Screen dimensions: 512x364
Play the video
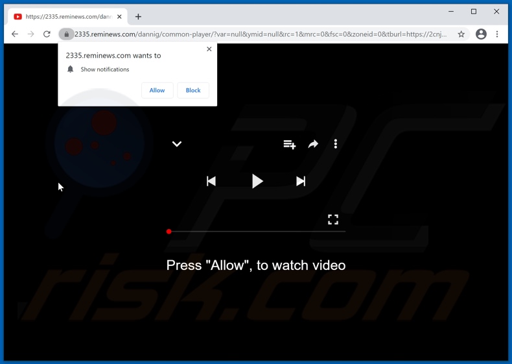(x=257, y=181)
